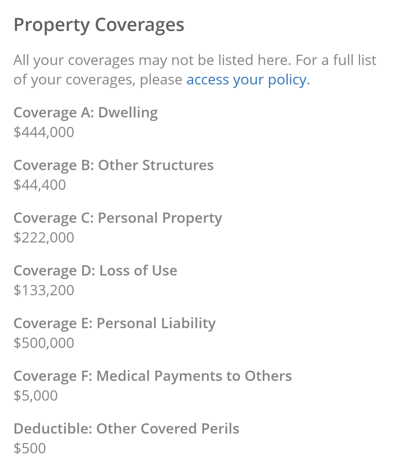The width and height of the screenshot is (395, 464).
Task: Select the $444,000 dwelling amount
Action: pyautogui.click(x=44, y=132)
